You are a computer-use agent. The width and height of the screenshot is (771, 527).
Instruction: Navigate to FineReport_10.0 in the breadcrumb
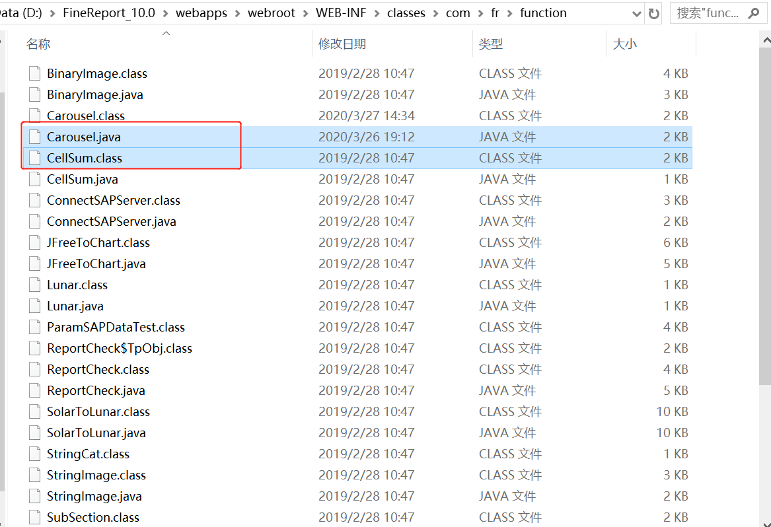coord(108,13)
